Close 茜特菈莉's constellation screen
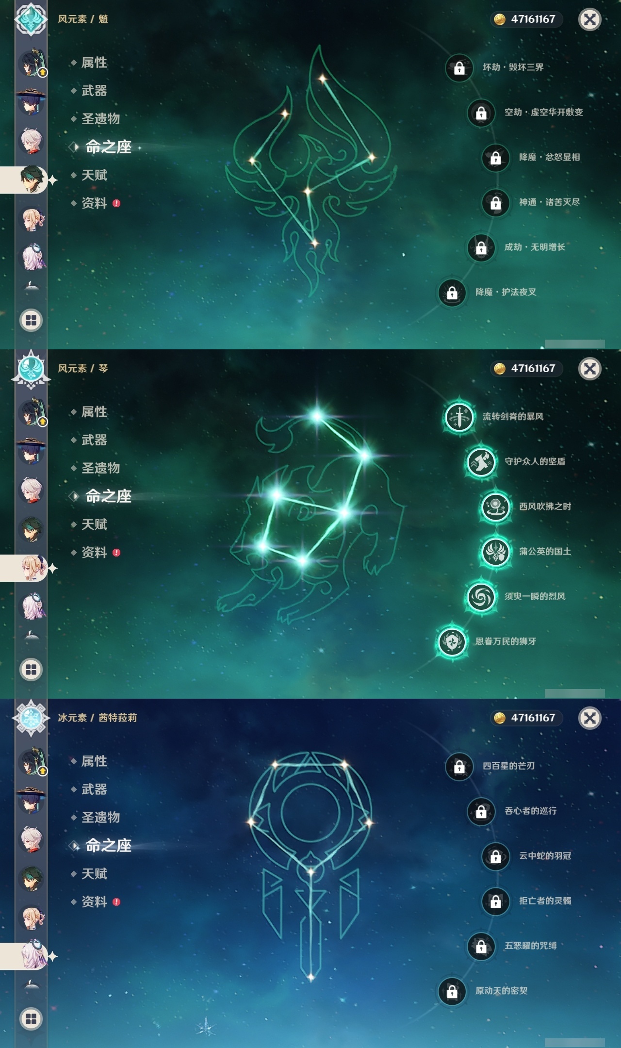This screenshot has height=1048, width=621. coord(590,718)
